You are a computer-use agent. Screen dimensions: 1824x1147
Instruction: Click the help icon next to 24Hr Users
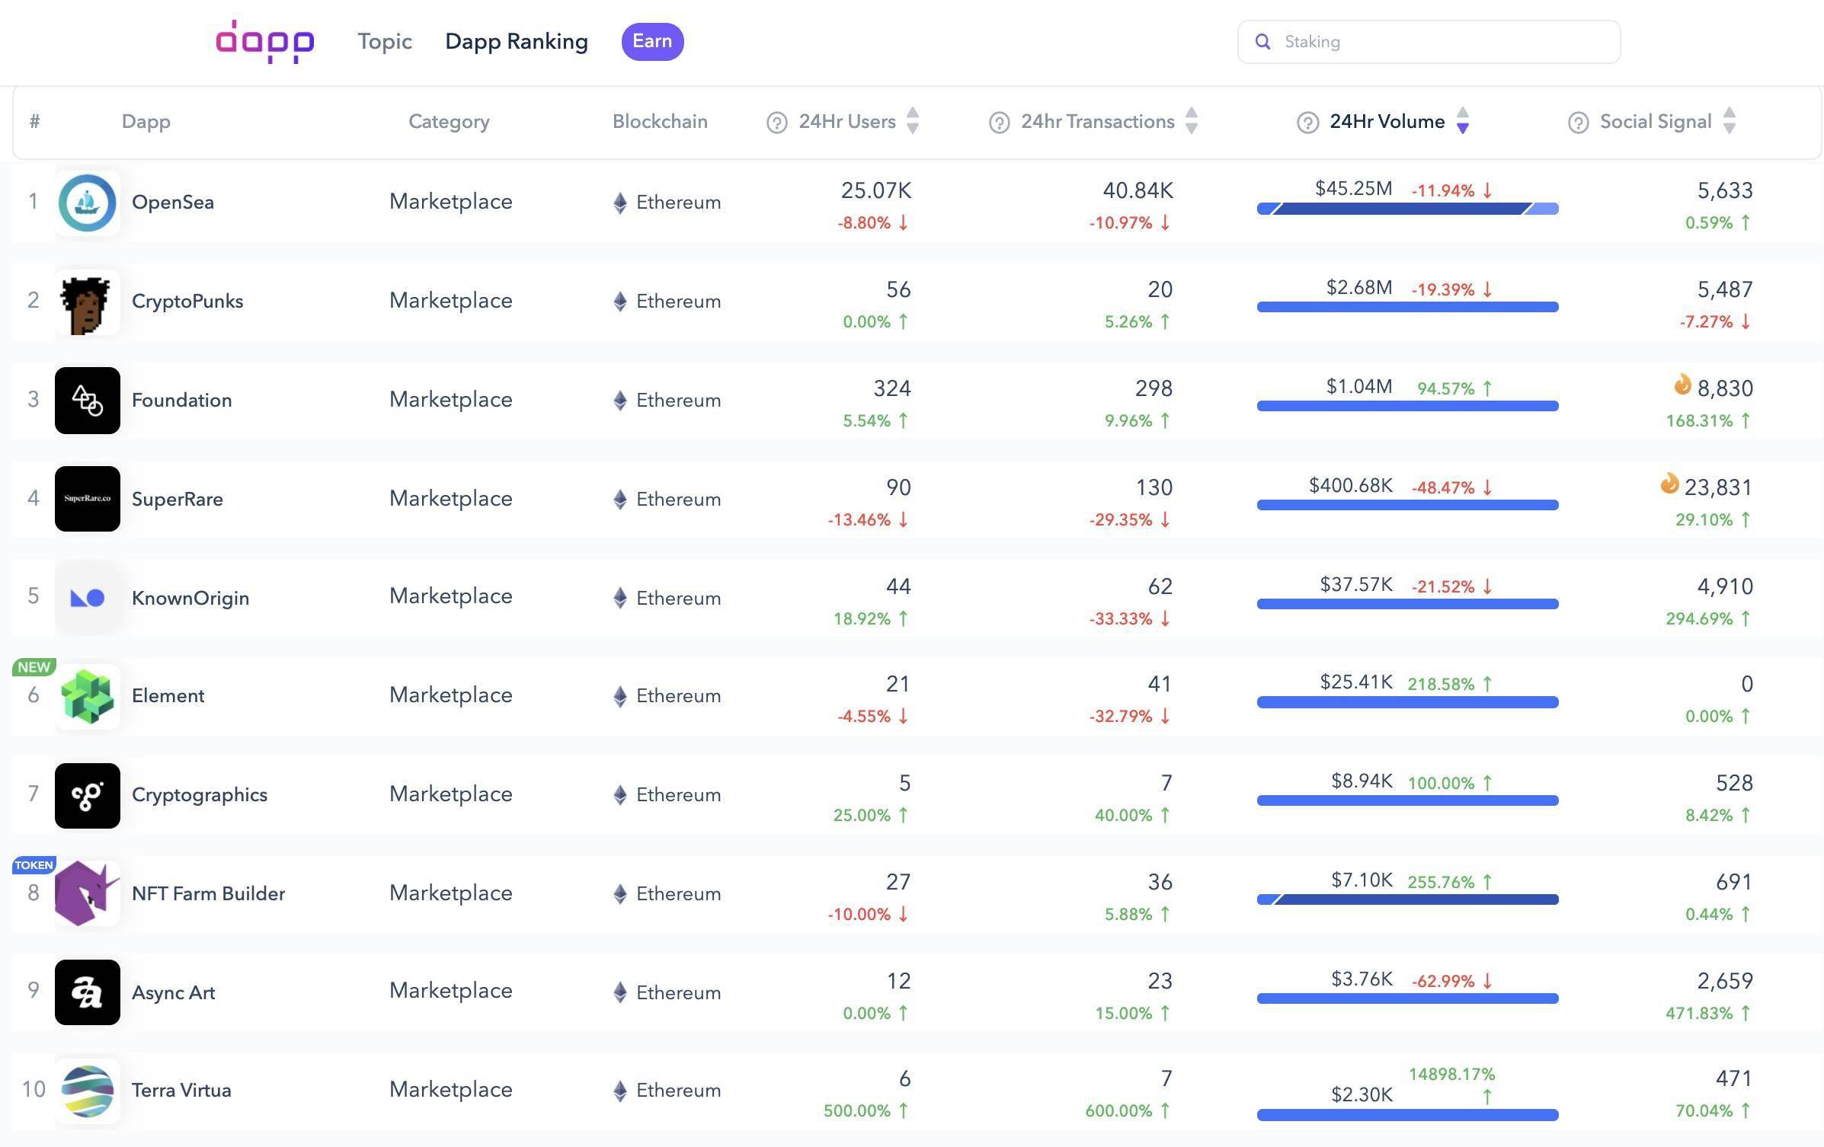tap(776, 121)
